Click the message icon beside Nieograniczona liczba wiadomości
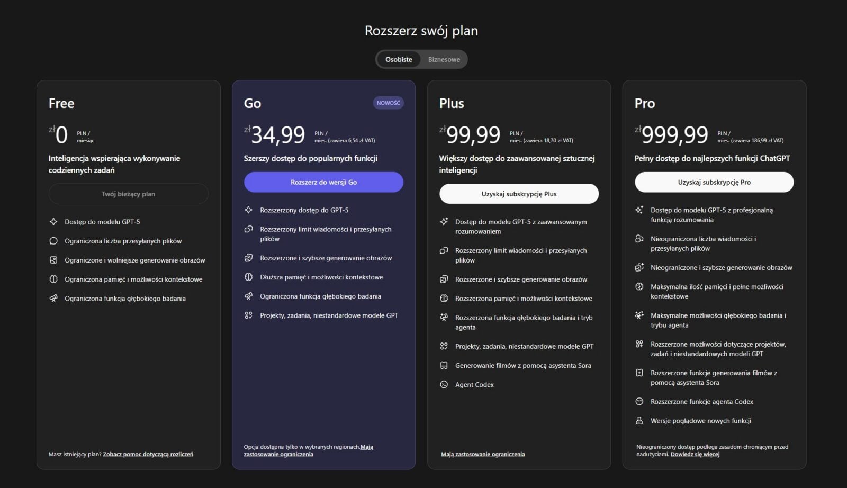 pos(639,239)
